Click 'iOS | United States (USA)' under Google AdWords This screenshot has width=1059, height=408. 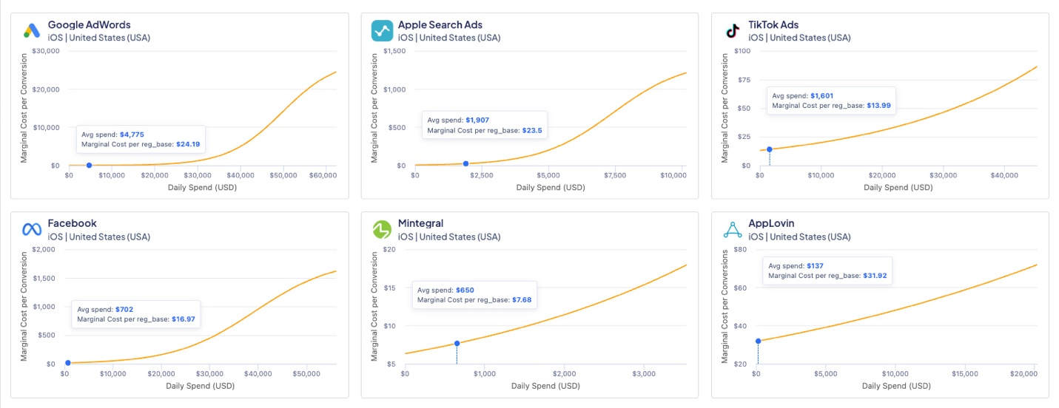click(x=98, y=38)
